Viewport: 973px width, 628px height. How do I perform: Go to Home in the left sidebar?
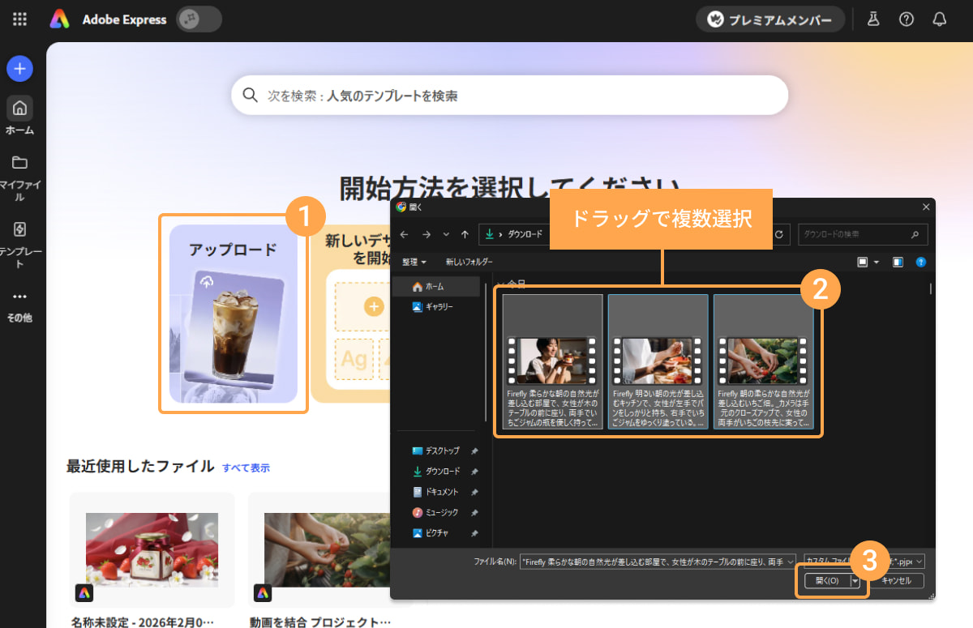pyautogui.click(x=19, y=115)
